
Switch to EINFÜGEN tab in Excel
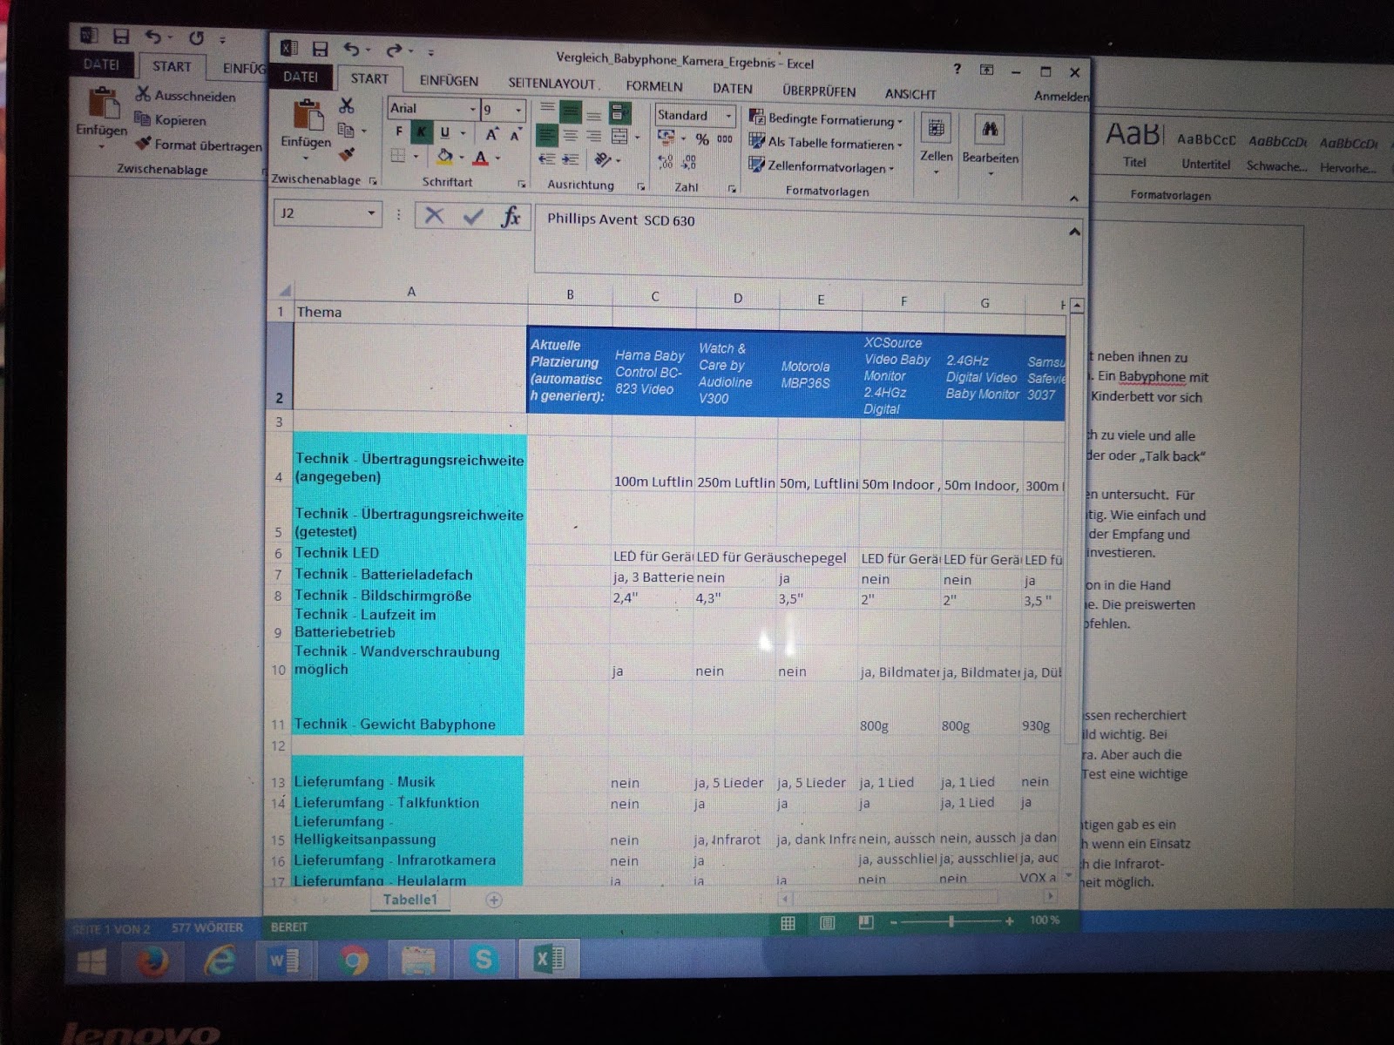[x=449, y=81]
